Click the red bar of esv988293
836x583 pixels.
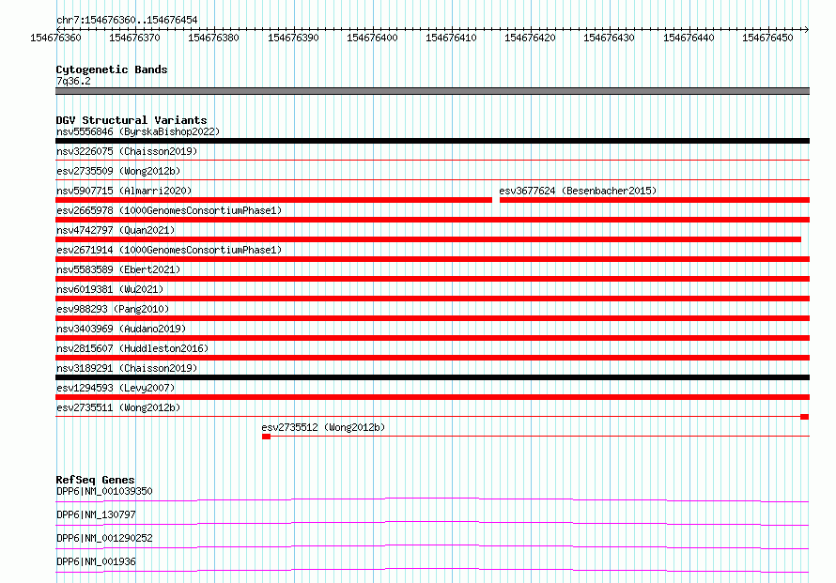click(x=432, y=318)
